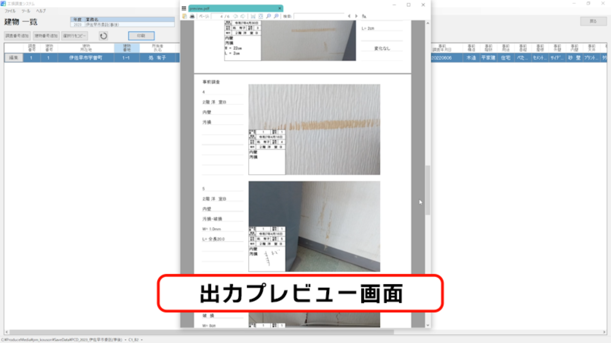
Task: Go to next page with right arrow icon
Action: (243, 16)
